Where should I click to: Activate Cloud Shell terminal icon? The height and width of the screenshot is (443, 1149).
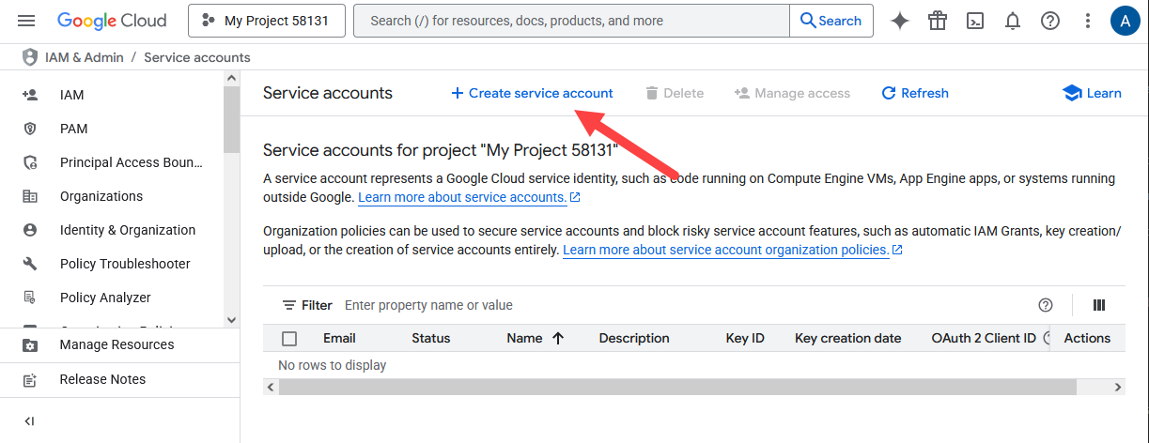pyautogui.click(x=975, y=21)
